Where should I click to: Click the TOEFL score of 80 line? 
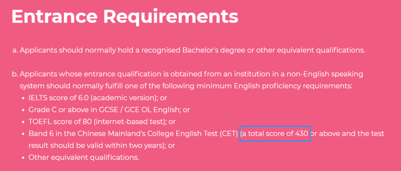tap(102, 122)
